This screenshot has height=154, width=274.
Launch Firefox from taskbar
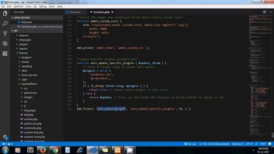click(x=42, y=150)
